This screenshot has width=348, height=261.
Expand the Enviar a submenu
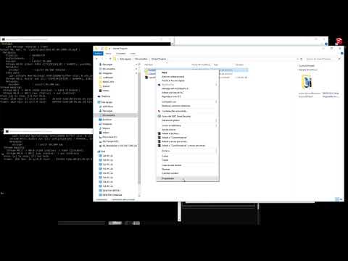[x=216, y=151]
